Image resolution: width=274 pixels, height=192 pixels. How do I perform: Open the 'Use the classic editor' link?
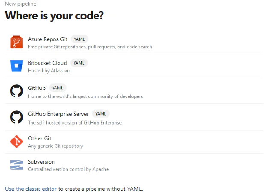coord(30,189)
